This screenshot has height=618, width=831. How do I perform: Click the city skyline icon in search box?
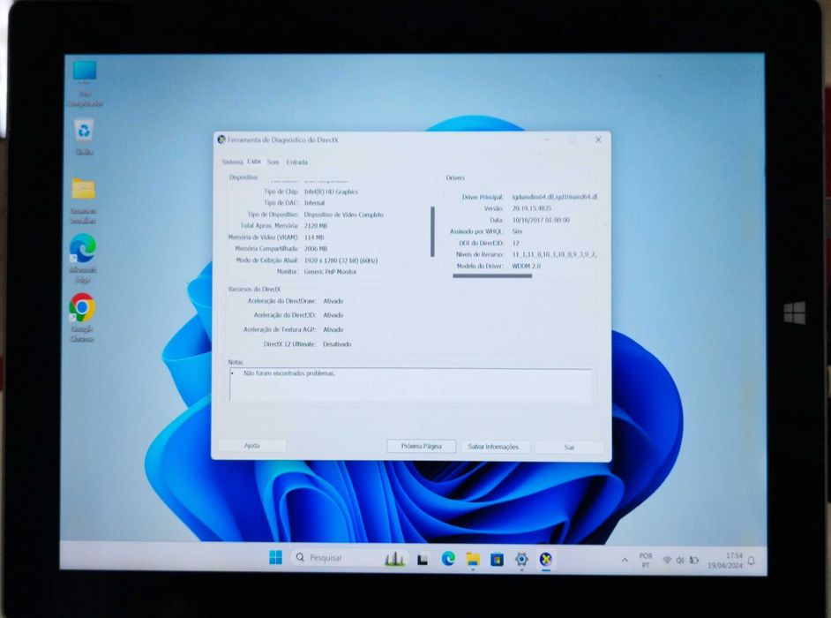click(x=395, y=558)
